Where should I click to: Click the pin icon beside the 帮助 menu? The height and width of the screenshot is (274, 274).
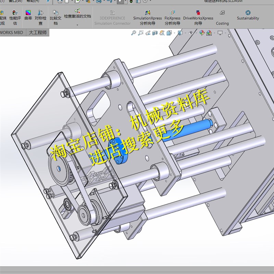coord(48,1)
